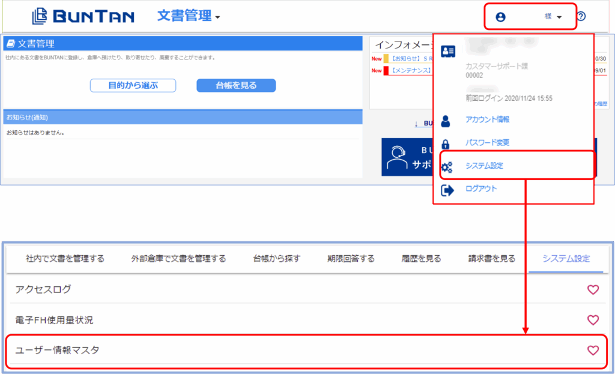
Task: Click the user profile avatar icon
Action: (x=500, y=17)
